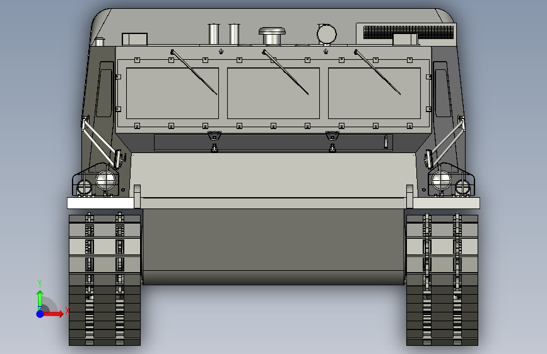Select the large right headlight
Viewport: 547px width, 354px height.
(x=441, y=181)
